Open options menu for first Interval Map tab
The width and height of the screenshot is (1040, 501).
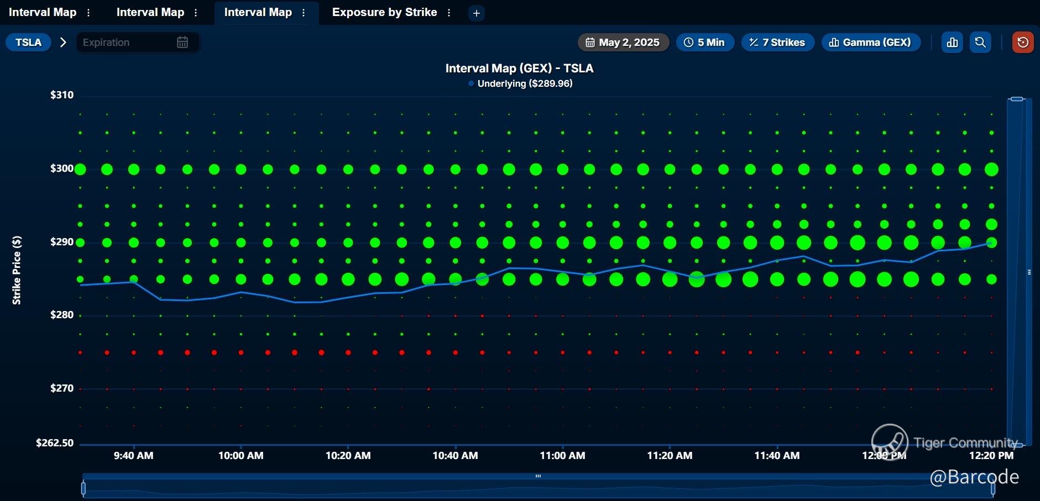coord(88,13)
